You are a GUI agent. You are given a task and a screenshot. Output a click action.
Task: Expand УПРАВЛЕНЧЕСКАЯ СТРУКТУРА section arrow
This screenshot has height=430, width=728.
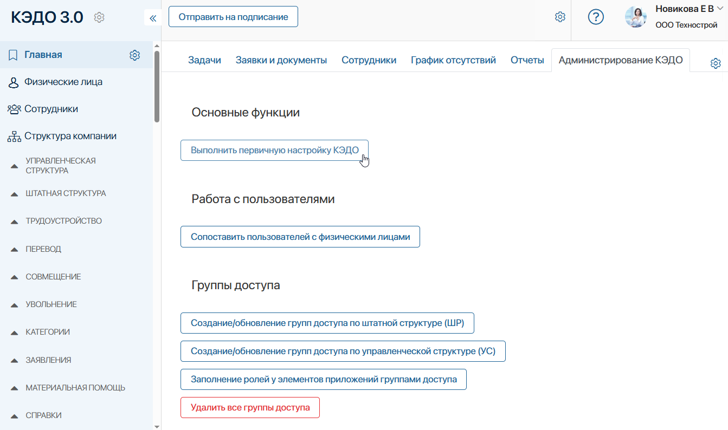(15, 166)
